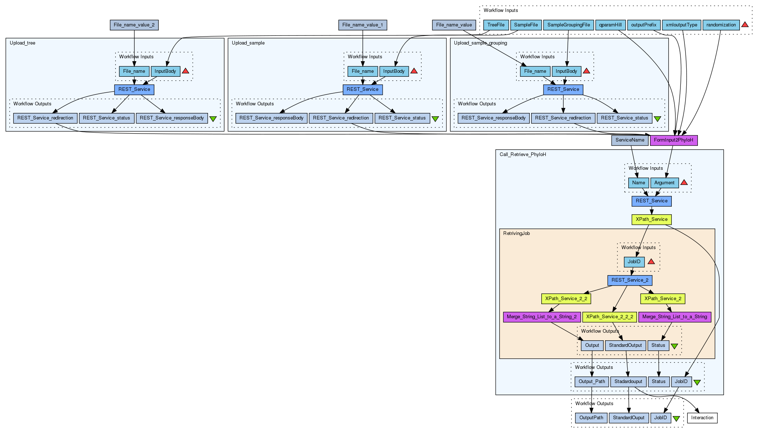Screen dimensions: 758x433
Task: Select the XPath_Service_2_2_2 node
Action: coord(609,317)
